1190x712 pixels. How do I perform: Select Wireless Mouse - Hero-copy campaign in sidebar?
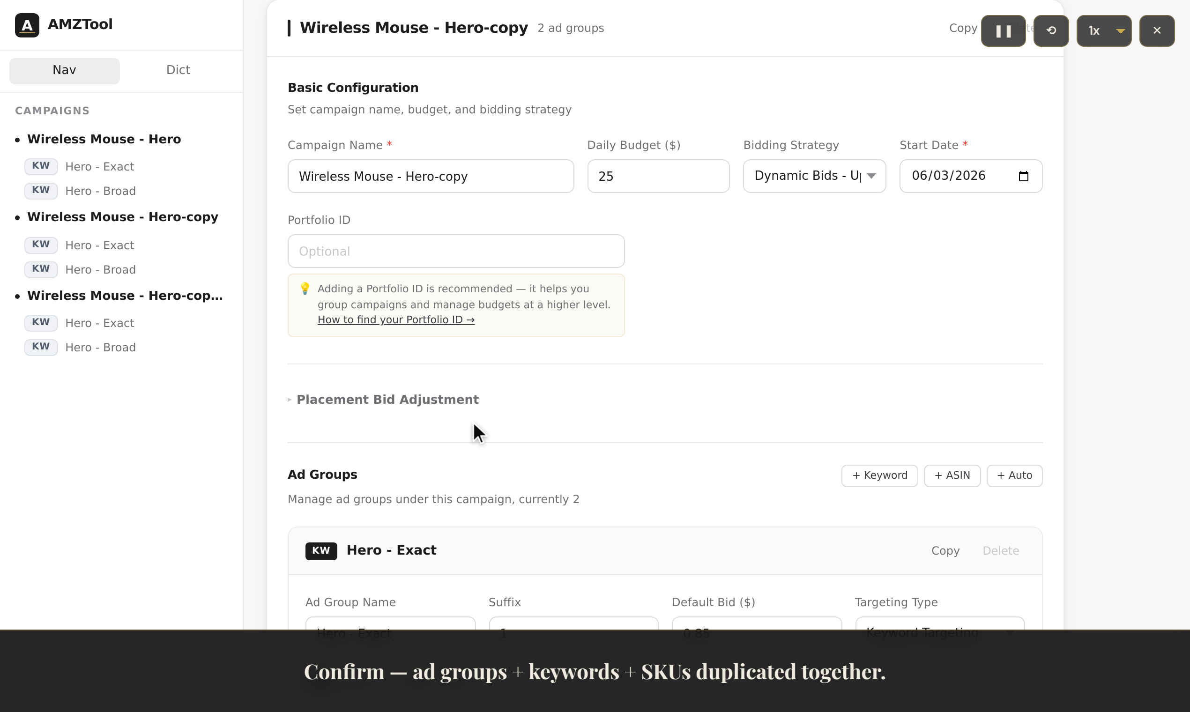(123, 217)
